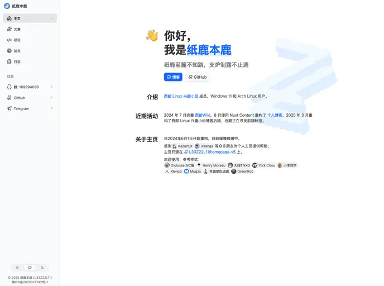Open the L33Z22L11/homepage-v5 repository link
Screen dimensions: 384x286
point(210,152)
